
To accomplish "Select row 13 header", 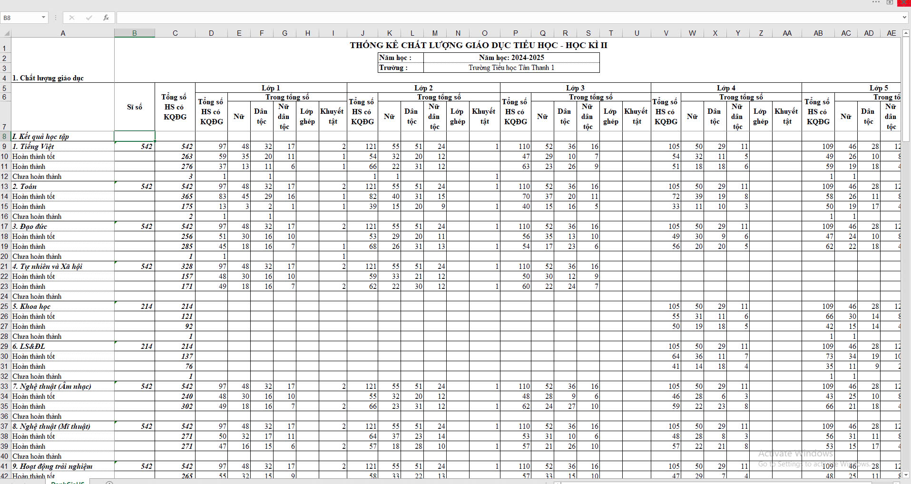I will 5,187.
